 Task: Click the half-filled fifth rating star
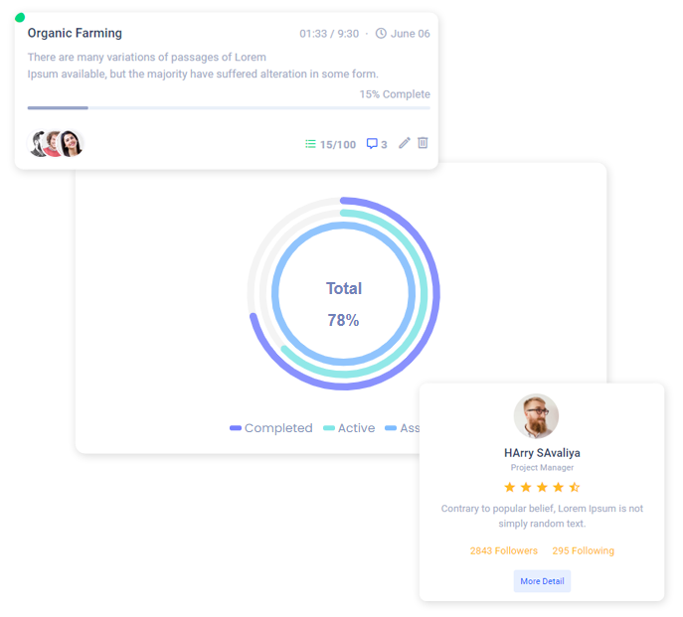(575, 487)
